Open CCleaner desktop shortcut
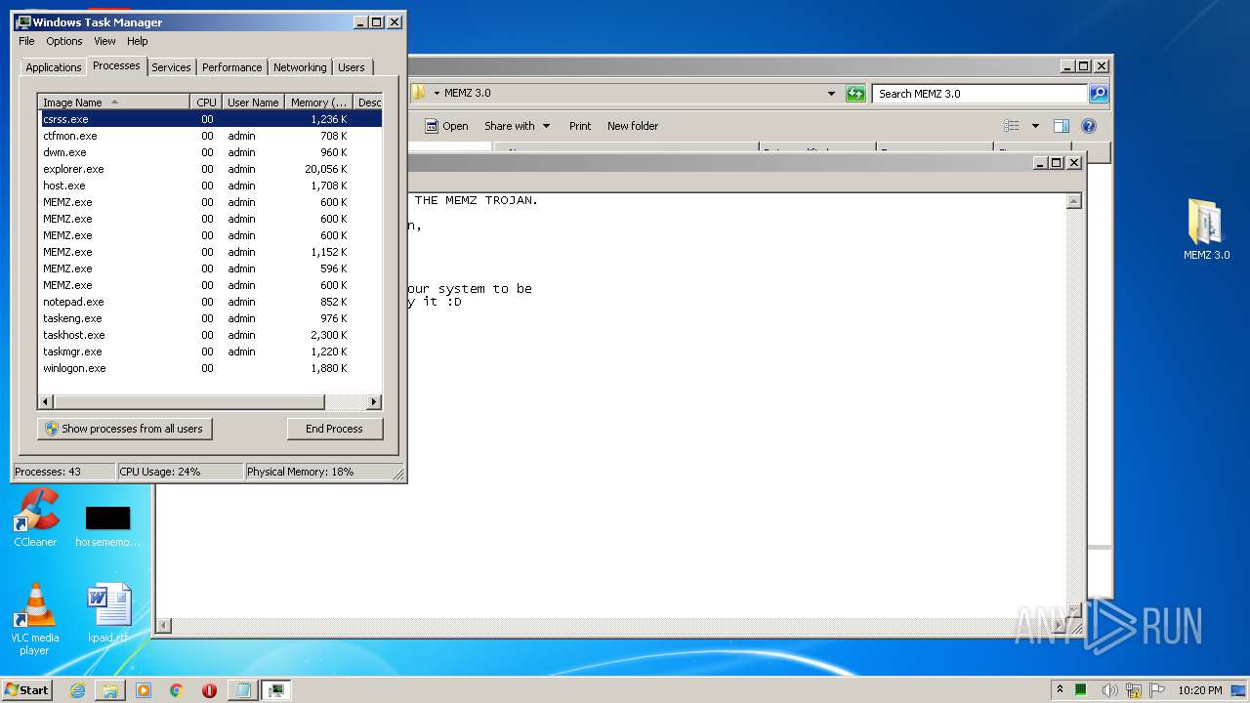1250x703 pixels. point(35,517)
